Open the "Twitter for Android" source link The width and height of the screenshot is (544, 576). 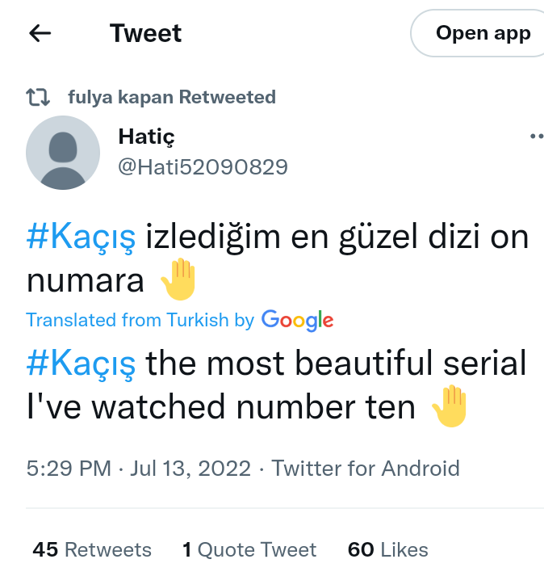366,469
